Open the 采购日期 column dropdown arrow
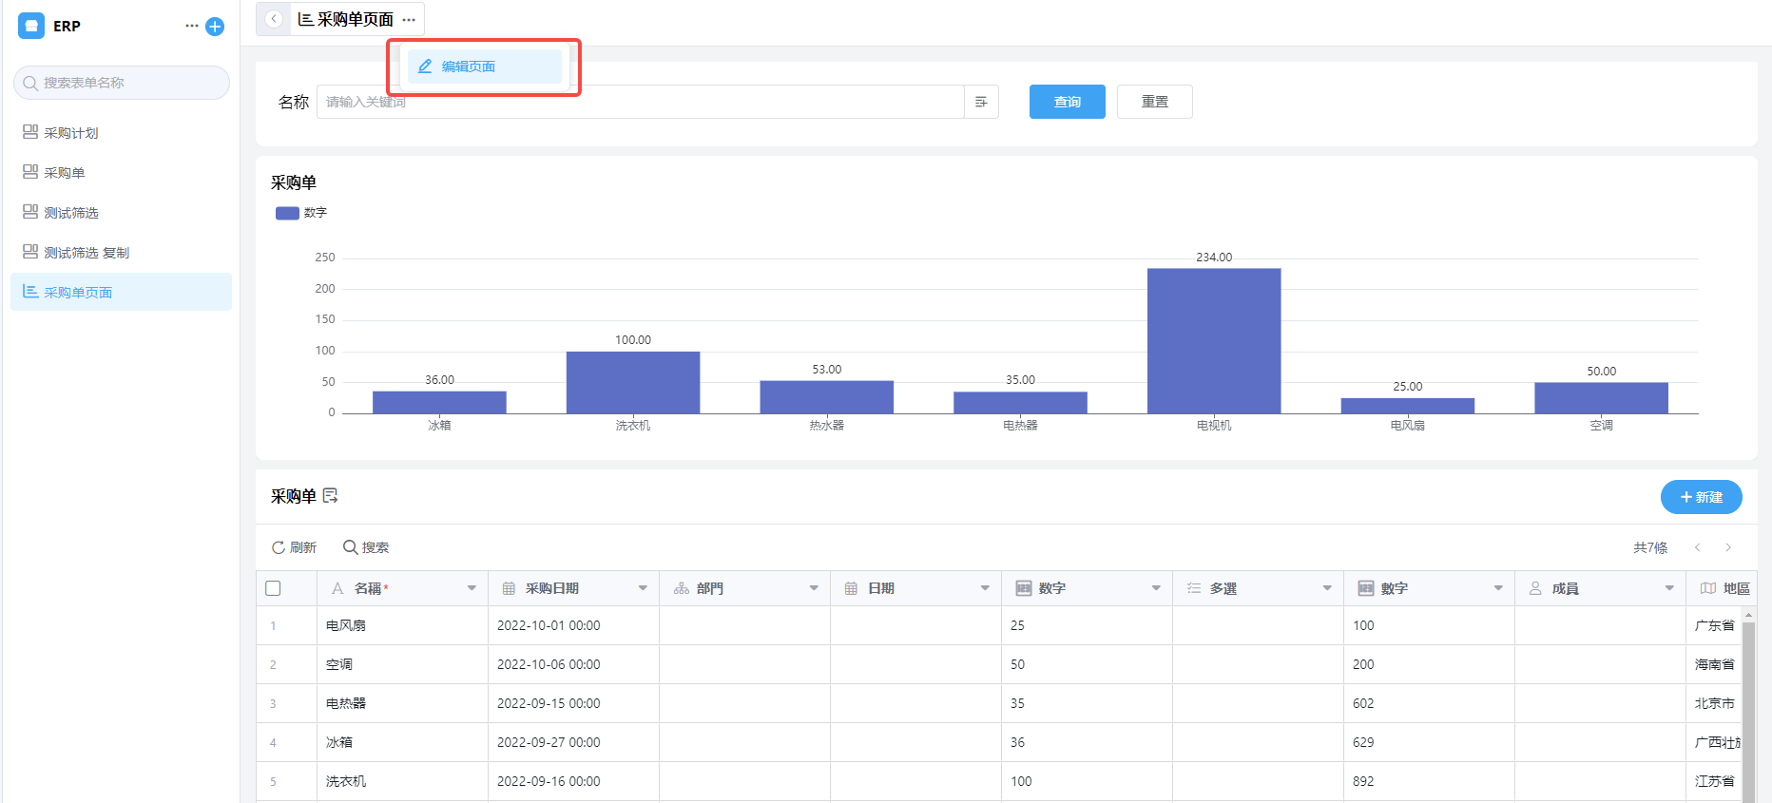This screenshot has width=1772, height=803. tap(643, 588)
